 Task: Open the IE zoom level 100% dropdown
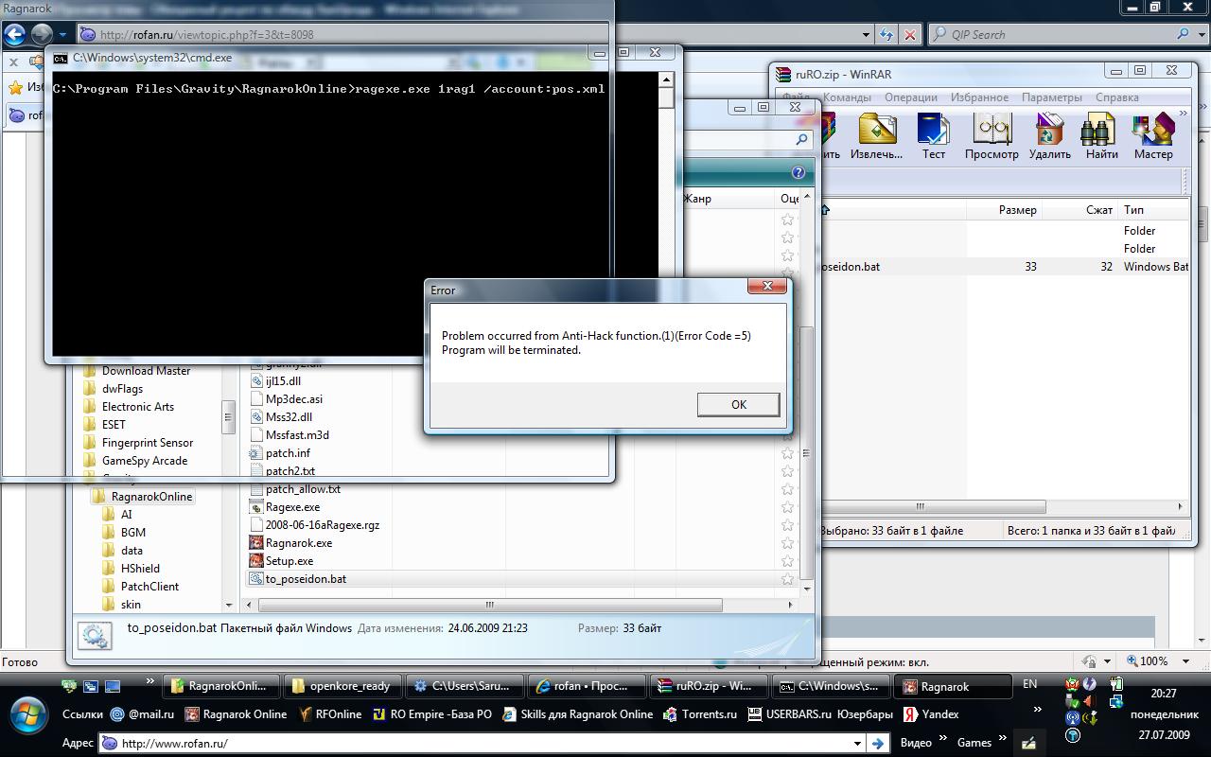1187,661
